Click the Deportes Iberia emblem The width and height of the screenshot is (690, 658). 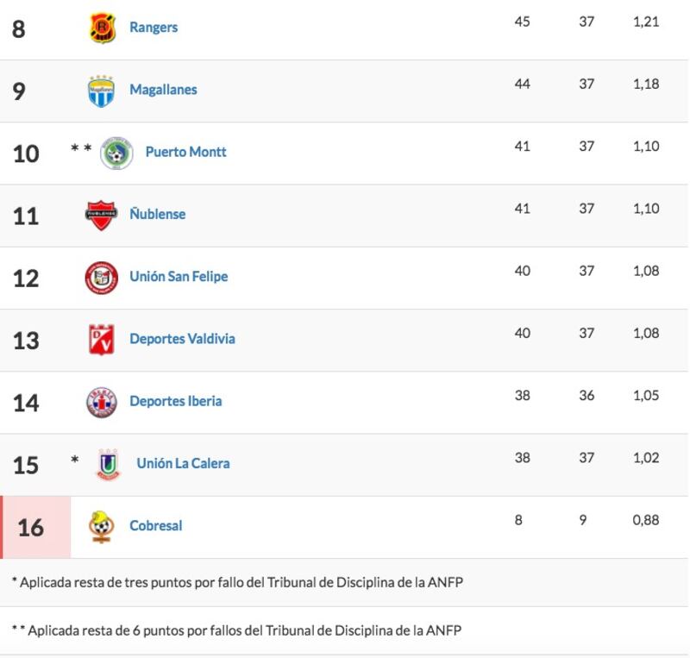point(102,402)
